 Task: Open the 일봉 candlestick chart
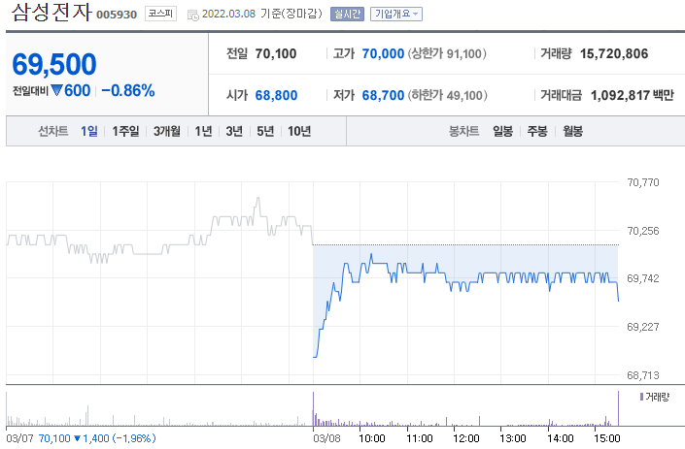click(x=503, y=131)
